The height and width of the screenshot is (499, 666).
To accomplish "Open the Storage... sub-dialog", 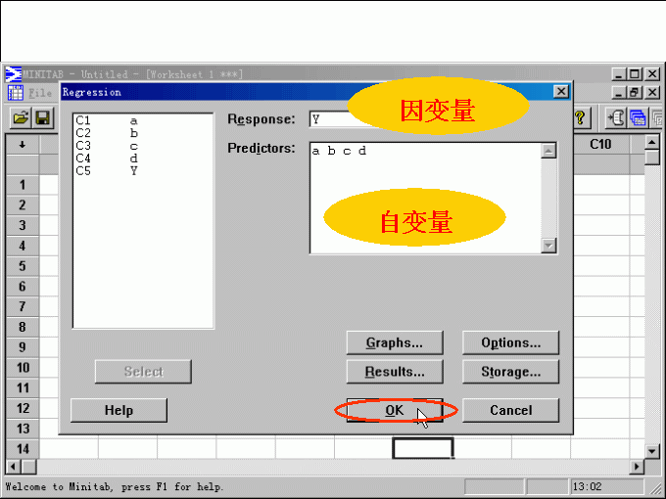I will [510, 372].
